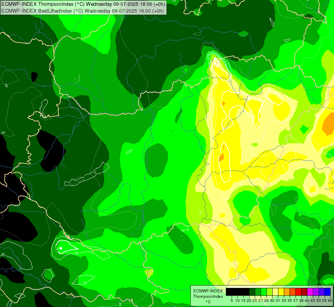The height and width of the screenshot is (307, 334).
Task: Click legend tick value 5
Action: 232,301
